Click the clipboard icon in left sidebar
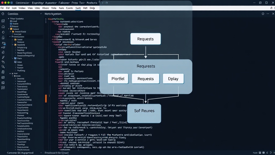The image size is (275, 155). (3, 72)
